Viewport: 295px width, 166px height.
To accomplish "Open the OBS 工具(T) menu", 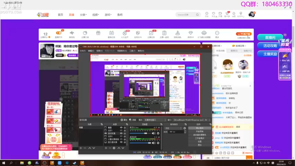I will click(132, 51).
